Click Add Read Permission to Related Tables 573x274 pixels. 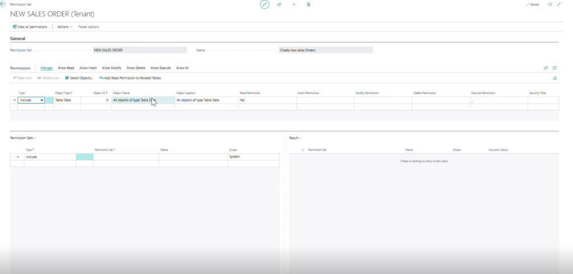click(130, 78)
